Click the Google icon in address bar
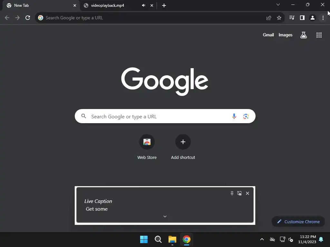330x247 pixels. pos(40,18)
